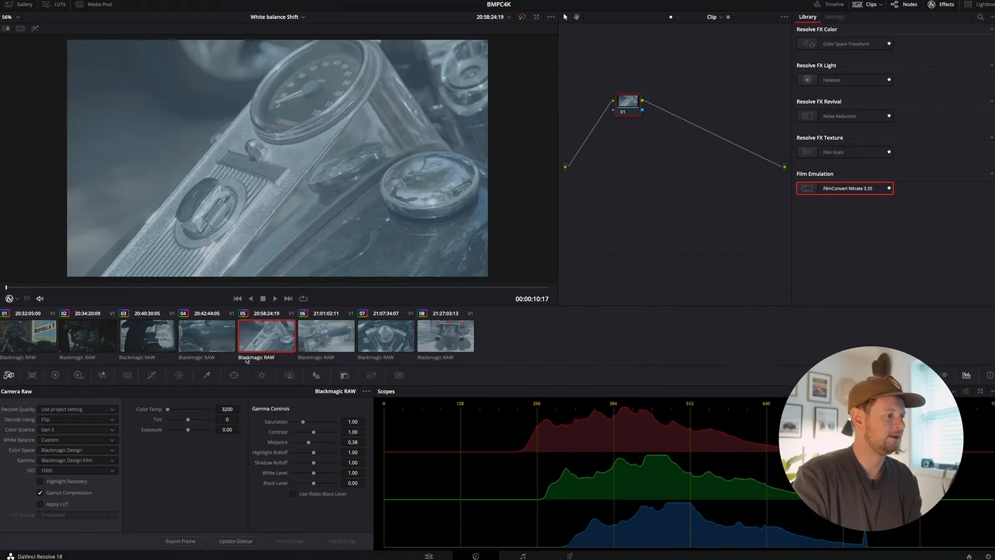Enable the Highlight Recovery checkbox

click(40, 482)
